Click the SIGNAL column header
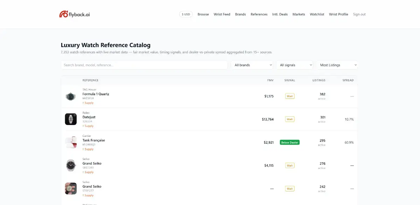This screenshot has height=205, width=420. (290, 80)
